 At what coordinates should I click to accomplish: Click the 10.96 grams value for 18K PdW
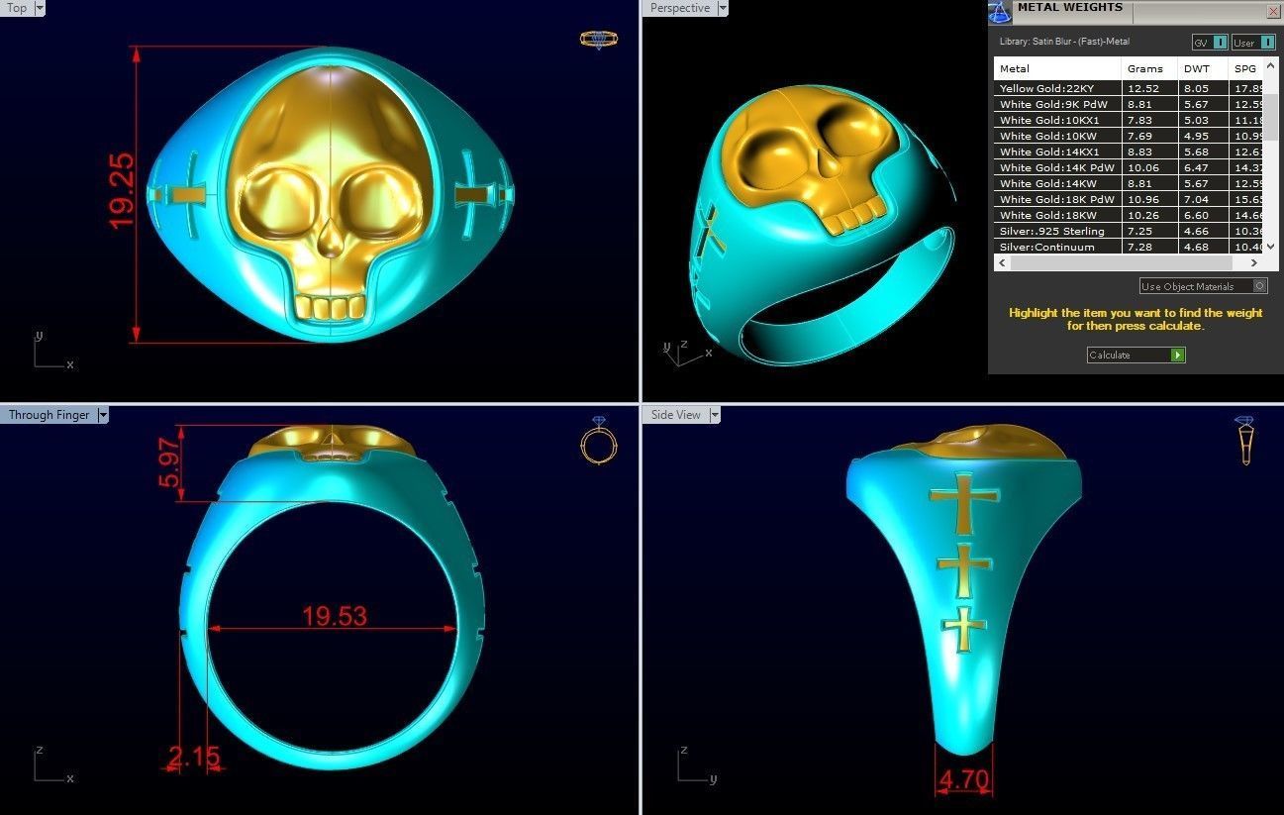[1143, 199]
